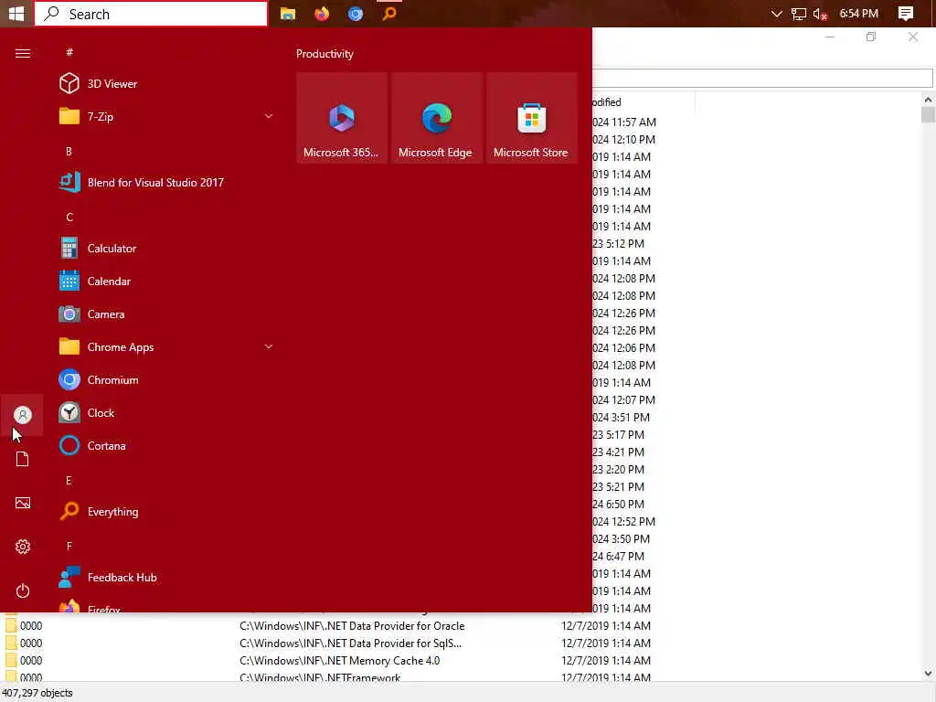Screen dimensions: 936x702
Task: Open the network status tray icon
Action: pyautogui.click(x=799, y=14)
